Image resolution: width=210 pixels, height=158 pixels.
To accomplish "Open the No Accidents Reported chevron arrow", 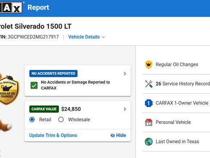I will click(x=125, y=73).
